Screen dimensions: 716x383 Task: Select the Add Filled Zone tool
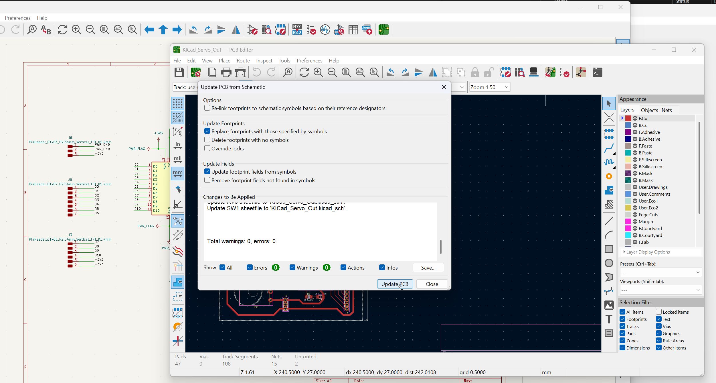coord(609,190)
